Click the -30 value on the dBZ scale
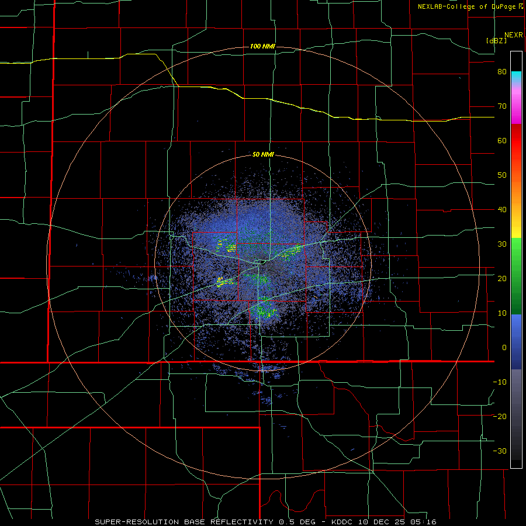The width and height of the screenshot is (526, 526). point(500,451)
